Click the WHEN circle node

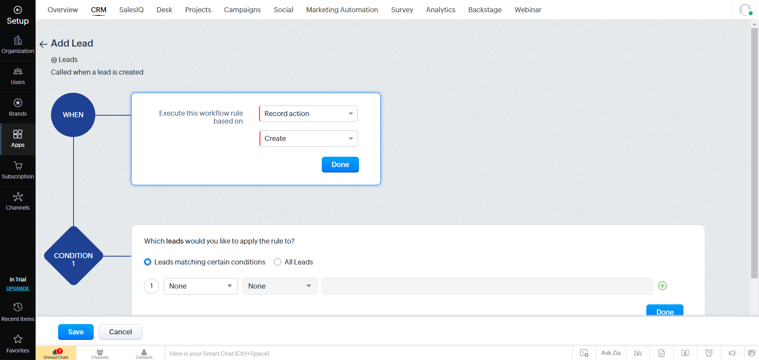[73, 115]
